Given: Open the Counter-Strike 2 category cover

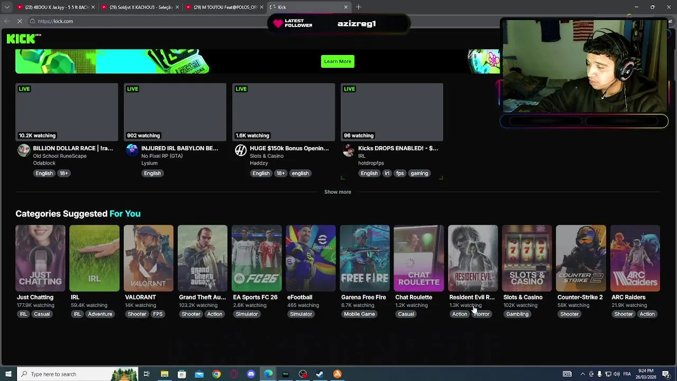Looking at the screenshot, I should [581, 258].
